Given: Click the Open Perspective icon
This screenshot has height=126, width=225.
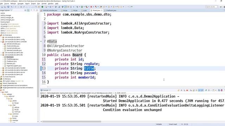Looking at the screenshot, I should click(221, 7).
